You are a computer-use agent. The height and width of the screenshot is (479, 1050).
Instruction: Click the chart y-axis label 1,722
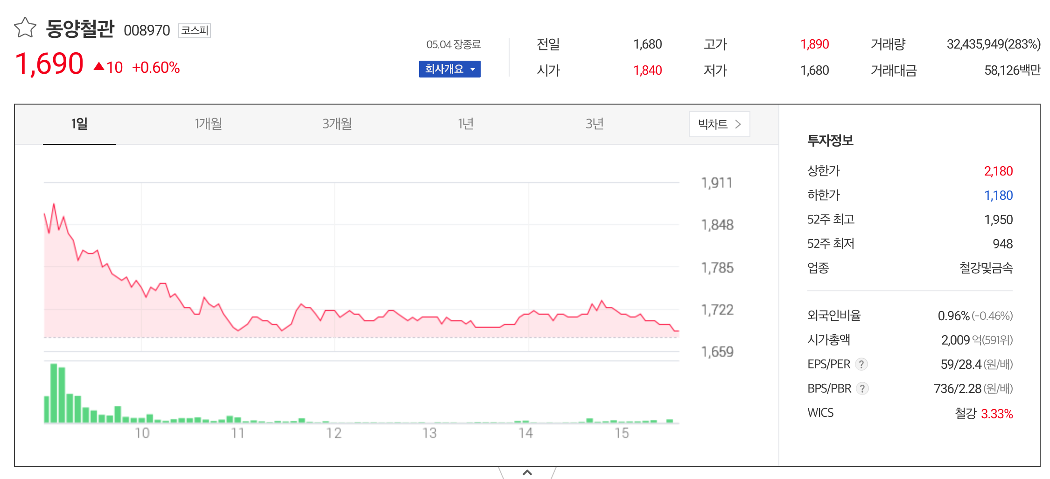click(717, 310)
